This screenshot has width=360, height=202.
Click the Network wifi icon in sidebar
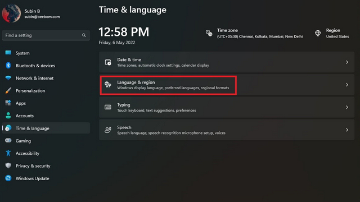(8, 78)
